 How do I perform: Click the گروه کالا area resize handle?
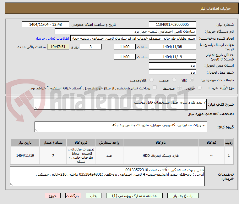click(36, 130)
